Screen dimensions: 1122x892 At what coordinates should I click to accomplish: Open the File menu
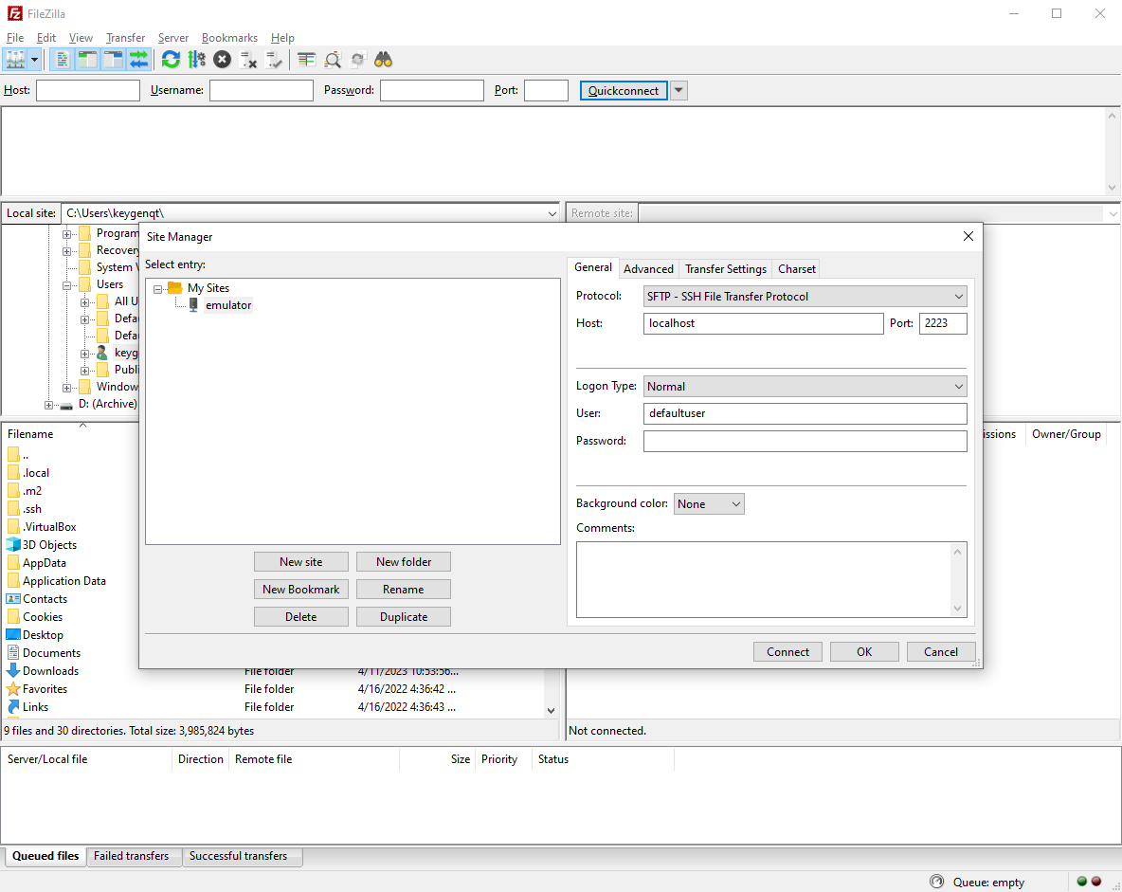point(15,38)
